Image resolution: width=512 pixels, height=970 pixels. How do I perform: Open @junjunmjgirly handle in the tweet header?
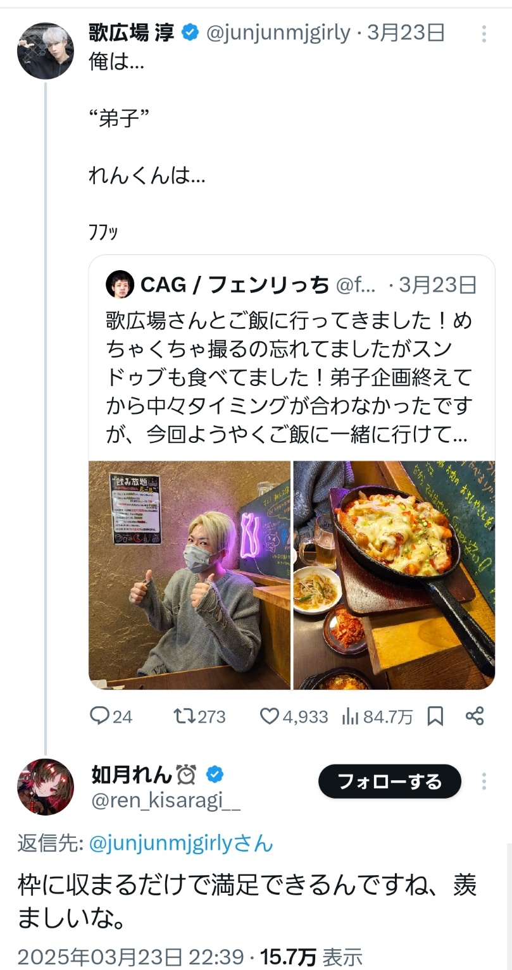pos(278,32)
